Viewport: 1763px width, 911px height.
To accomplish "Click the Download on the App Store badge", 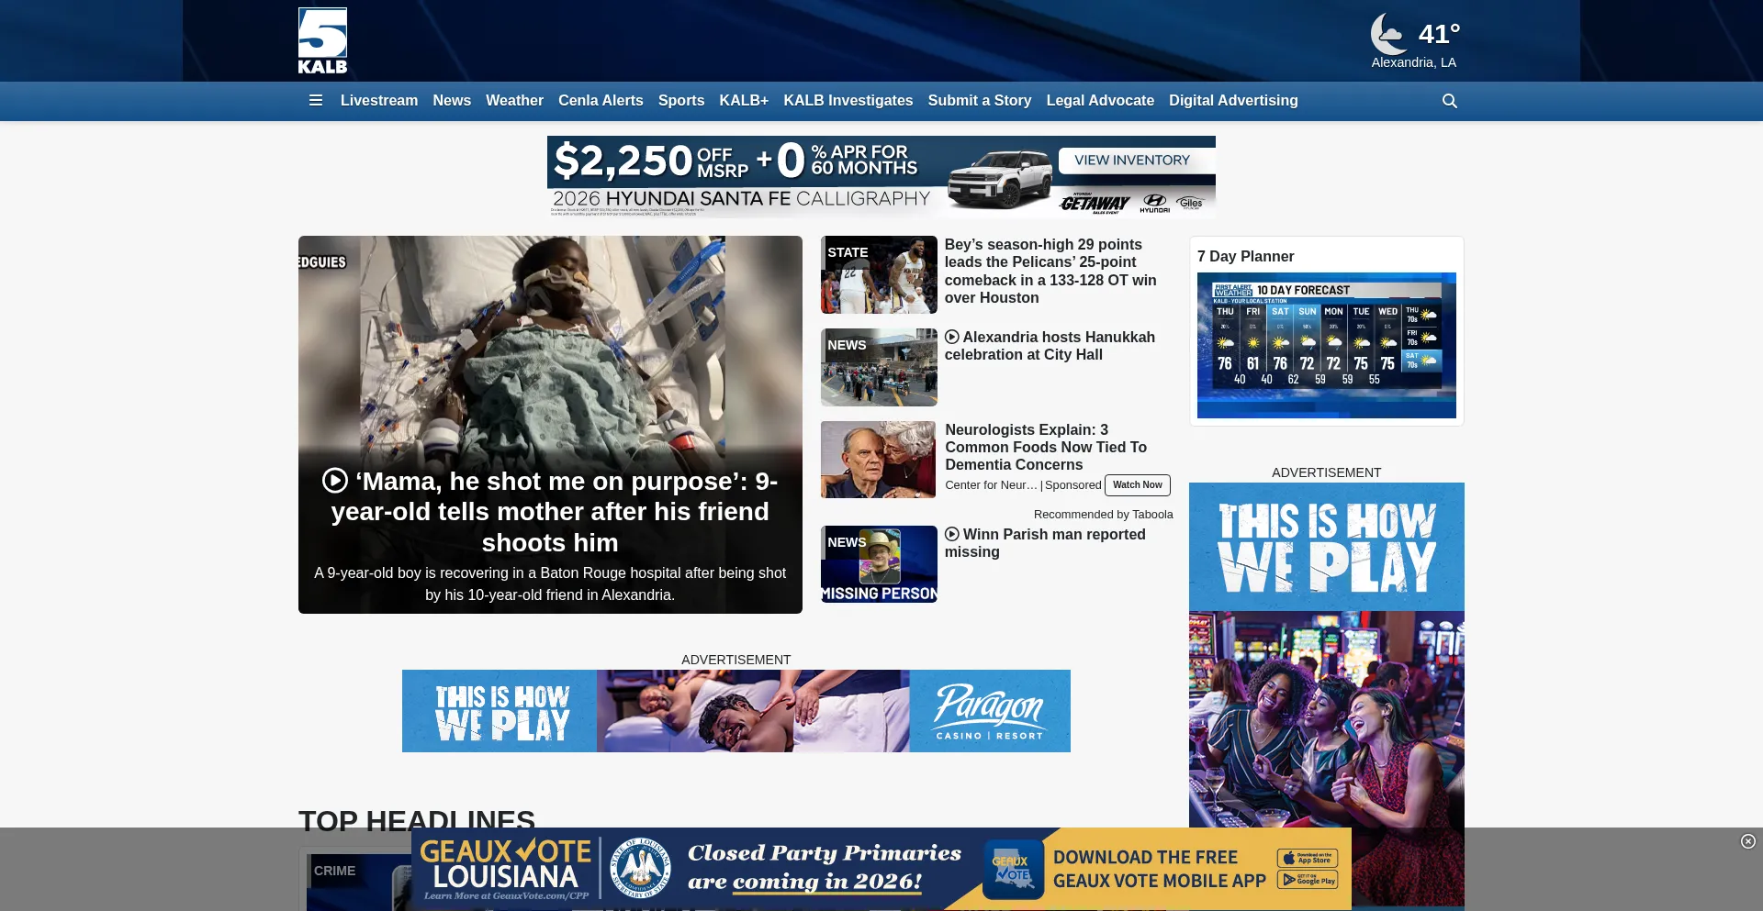I will tap(1307, 859).
